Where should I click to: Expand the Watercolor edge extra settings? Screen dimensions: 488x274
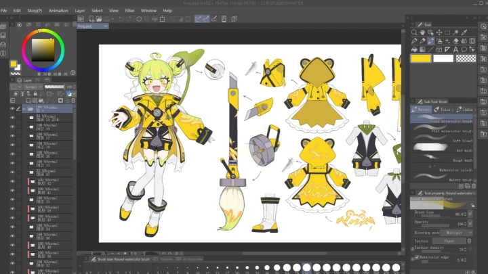[412, 258]
